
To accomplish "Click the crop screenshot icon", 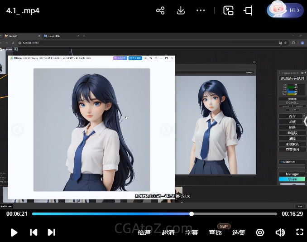I will click(248, 10).
